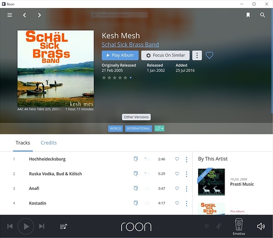Toggle the heart on Anafi track

(x=177, y=188)
